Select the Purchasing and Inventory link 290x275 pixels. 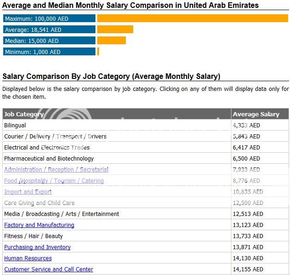pyautogui.click(x=37, y=247)
